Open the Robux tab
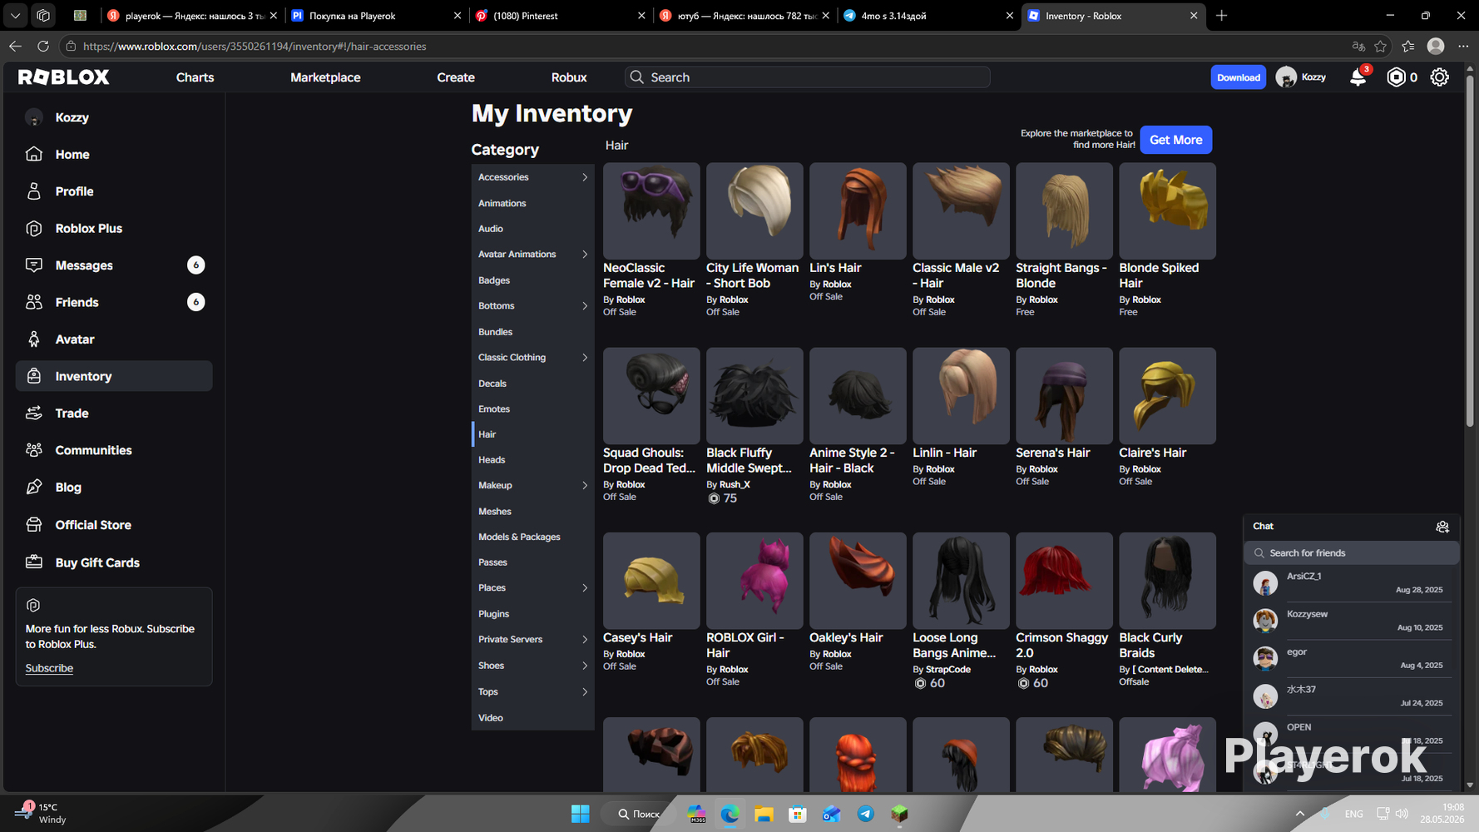 tap(569, 77)
